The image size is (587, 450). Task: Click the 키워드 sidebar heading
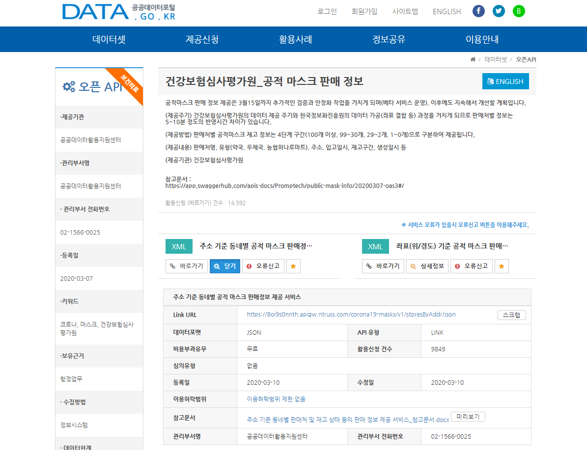click(69, 301)
